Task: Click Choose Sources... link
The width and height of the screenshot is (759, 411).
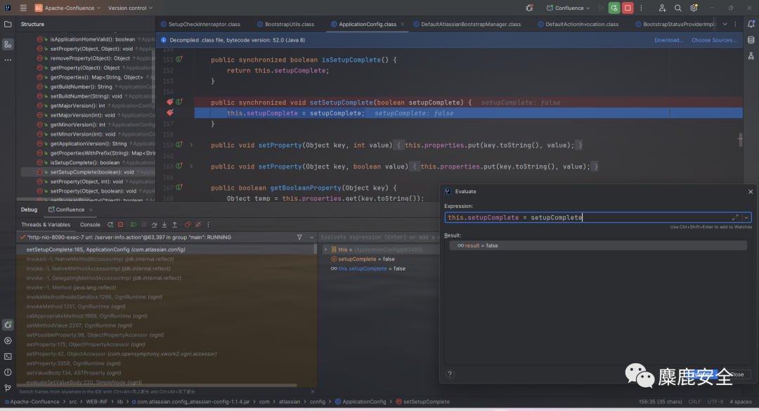Action: [714, 40]
